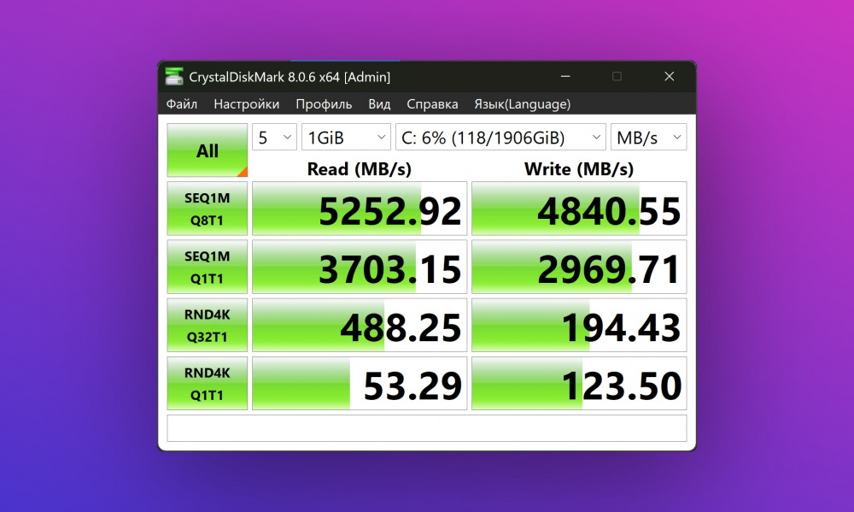Open the Вид menu
The height and width of the screenshot is (512, 854).
(x=379, y=104)
